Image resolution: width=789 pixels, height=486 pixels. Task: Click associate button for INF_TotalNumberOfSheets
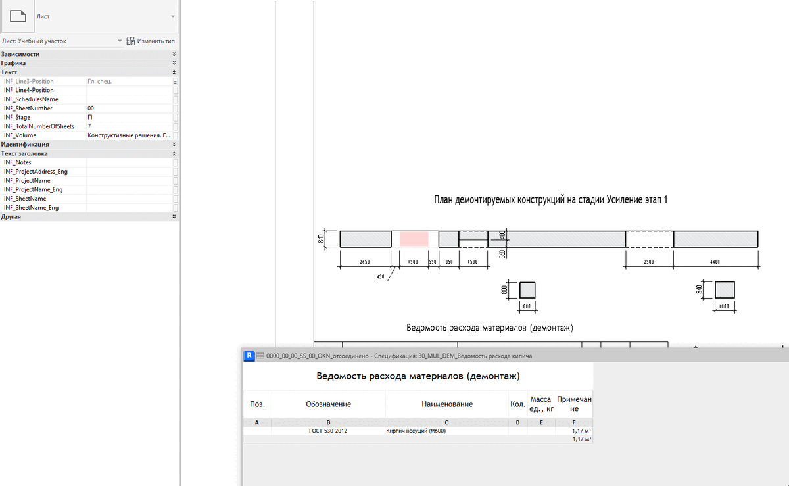coord(176,126)
